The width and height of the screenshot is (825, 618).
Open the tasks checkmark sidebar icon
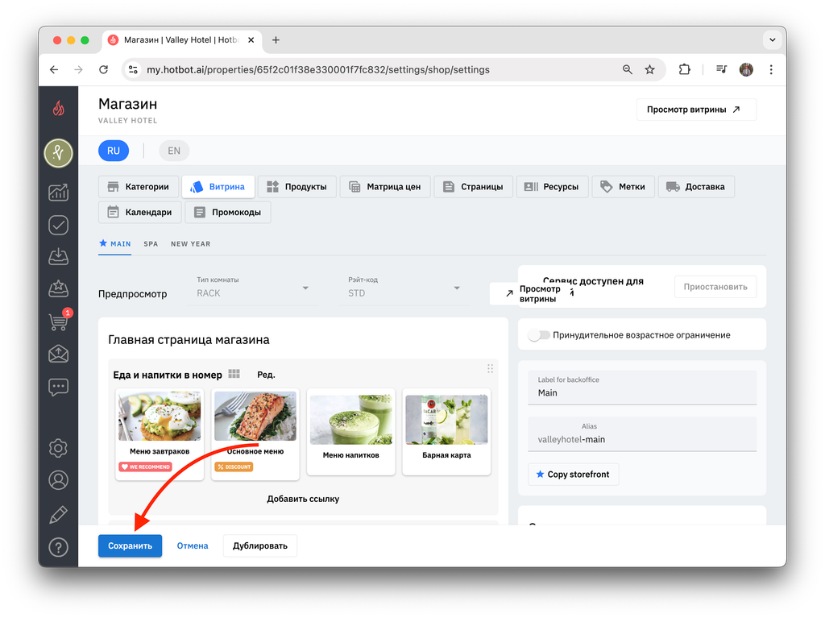[58, 225]
